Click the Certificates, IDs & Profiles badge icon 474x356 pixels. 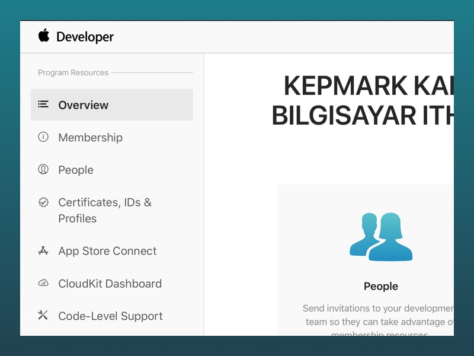pos(43,202)
